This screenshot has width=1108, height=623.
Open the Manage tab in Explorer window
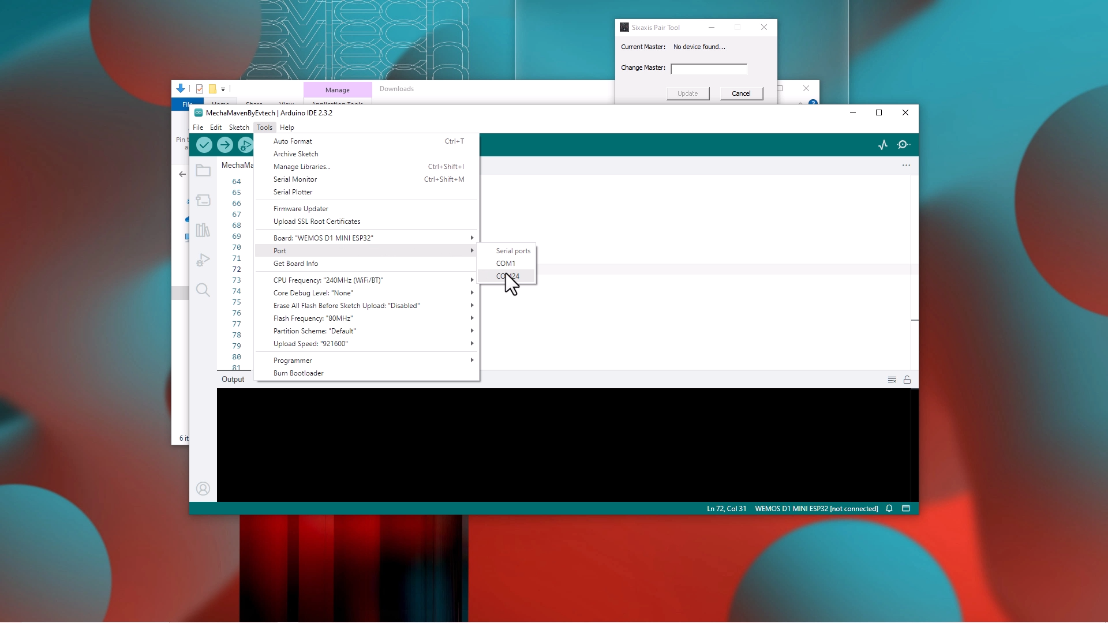pos(338,90)
